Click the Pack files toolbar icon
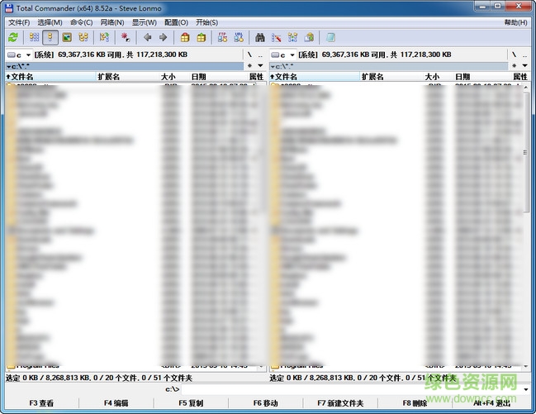 pos(185,37)
